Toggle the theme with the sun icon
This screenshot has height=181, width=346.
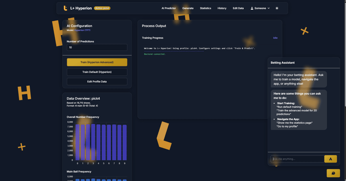click(277, 8)
